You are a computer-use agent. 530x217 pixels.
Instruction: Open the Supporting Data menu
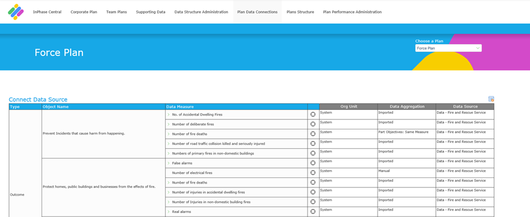tap(151, 12)
